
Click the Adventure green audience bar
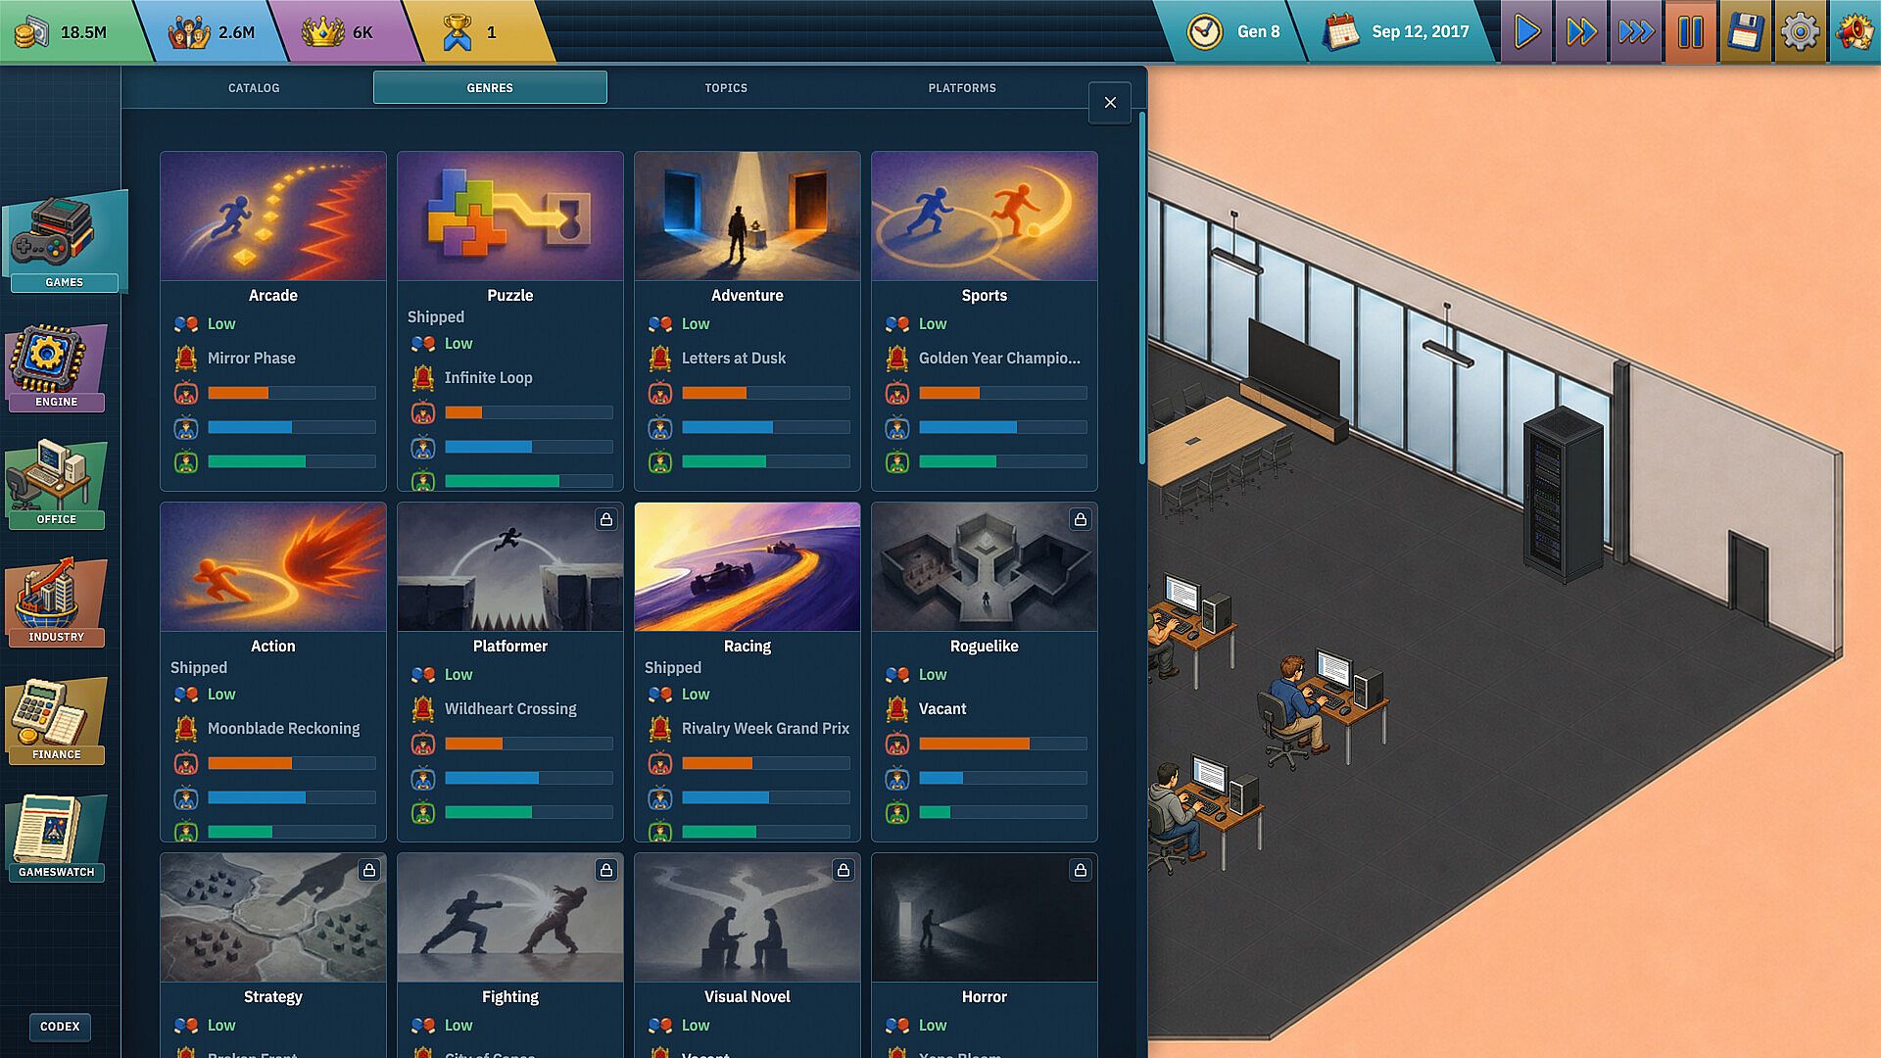pyautogui.click(x=765, y=461)
